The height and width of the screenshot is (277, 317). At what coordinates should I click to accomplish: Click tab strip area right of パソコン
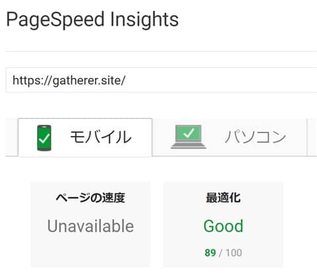point(312,137)
